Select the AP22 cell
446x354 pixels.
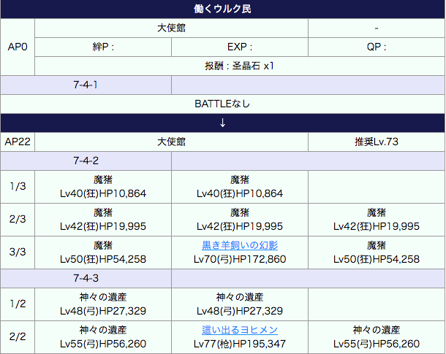coord(18,141)
